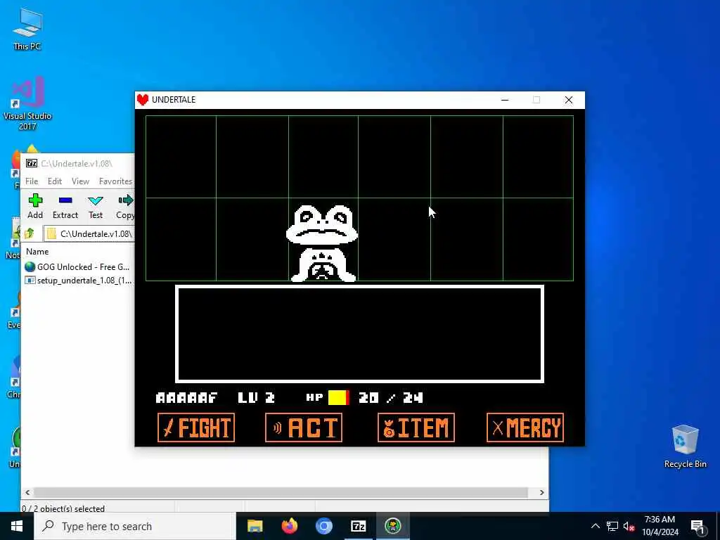Open the clock and date display
Image resolution: width=720 pixels, height=540 pixels.
660,526
